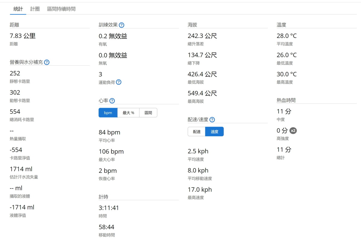Click the x2 badge beside 高強度
The width and height of the screenshot is (361, 241).
(293, 131)
